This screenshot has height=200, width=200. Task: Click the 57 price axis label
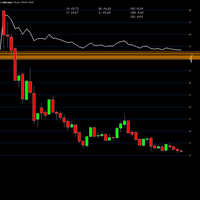coord(190,47)
